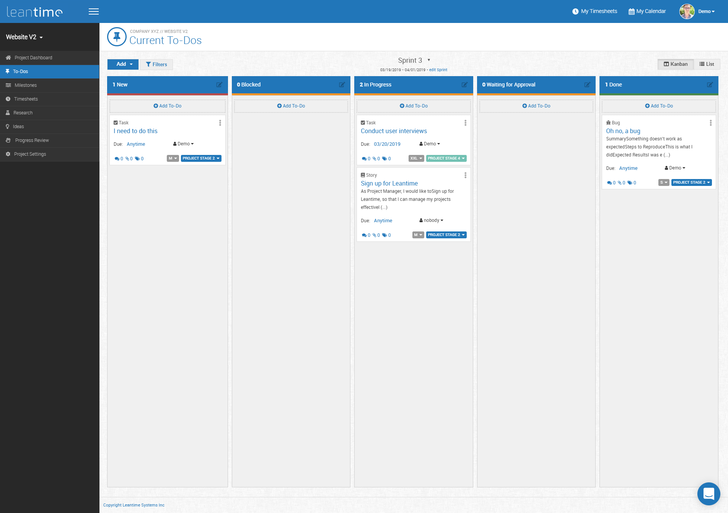The width and height of the screenshot is (728, 513).
Task: Change due date 03/20/2019
Action: coord(387,144)
